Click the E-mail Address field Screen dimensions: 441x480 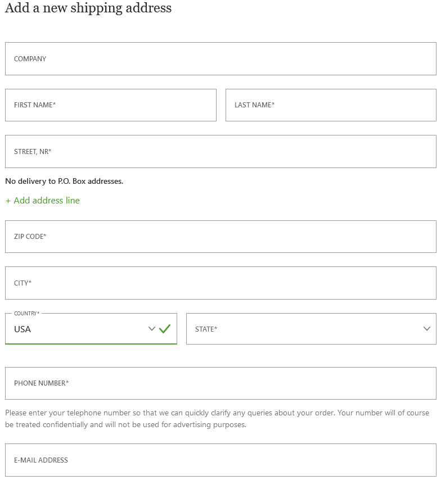(220, 460)
